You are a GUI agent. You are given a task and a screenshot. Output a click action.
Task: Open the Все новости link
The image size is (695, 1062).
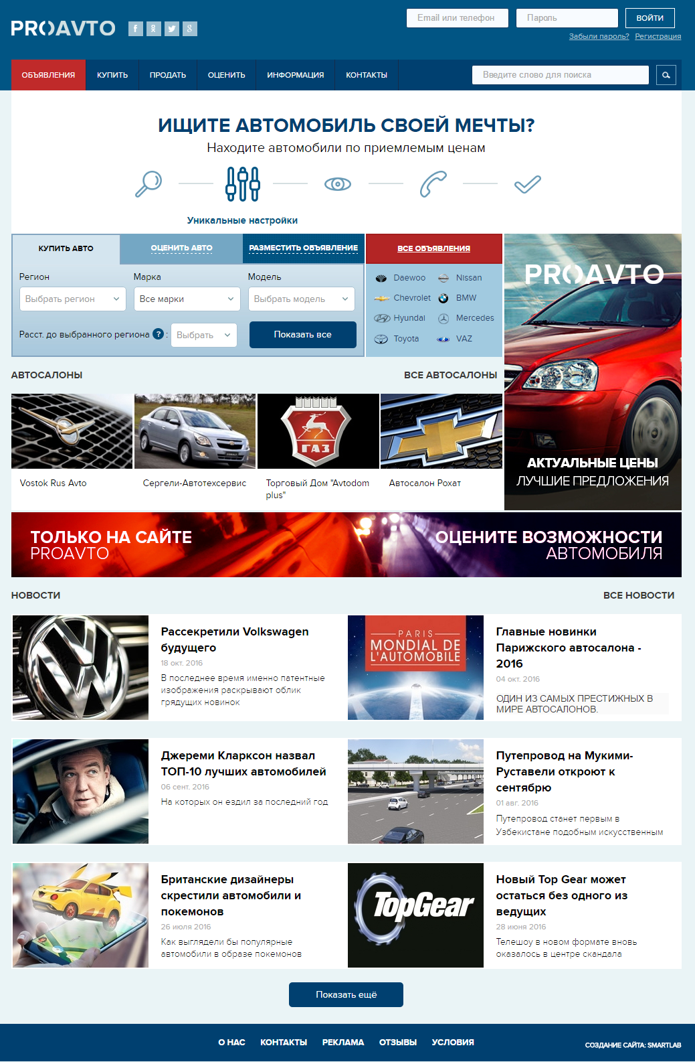tap(639, 595)
